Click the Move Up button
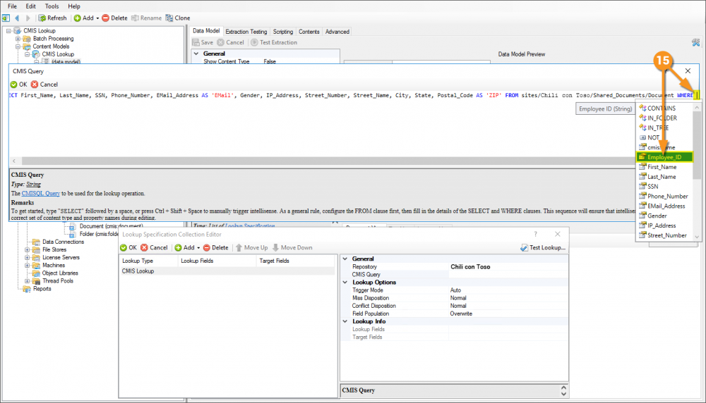 point(252,247)
